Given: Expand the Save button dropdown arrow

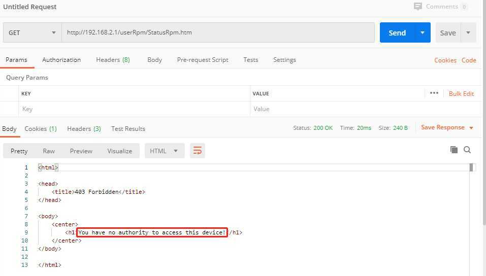Looking at the screenshot, I should [x=468, y=32].
